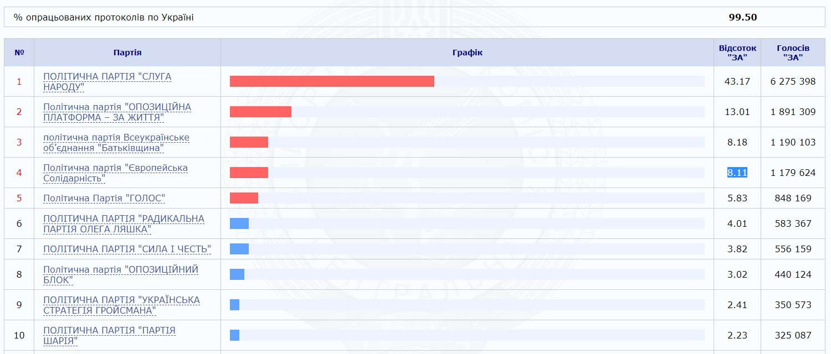
Task: Click the red bar for "СЛУГА НАРОДУ"
Action: point(332,81)
